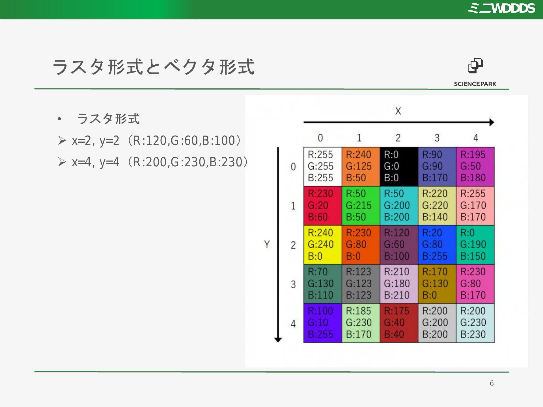
Task: Click the light gray cell R:200 G:200 B:200
Action: tap(437, 323)
